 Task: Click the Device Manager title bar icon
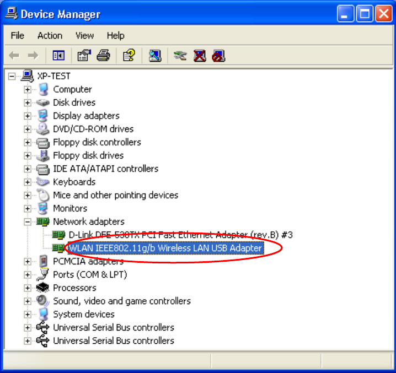(x=12, y=13)
